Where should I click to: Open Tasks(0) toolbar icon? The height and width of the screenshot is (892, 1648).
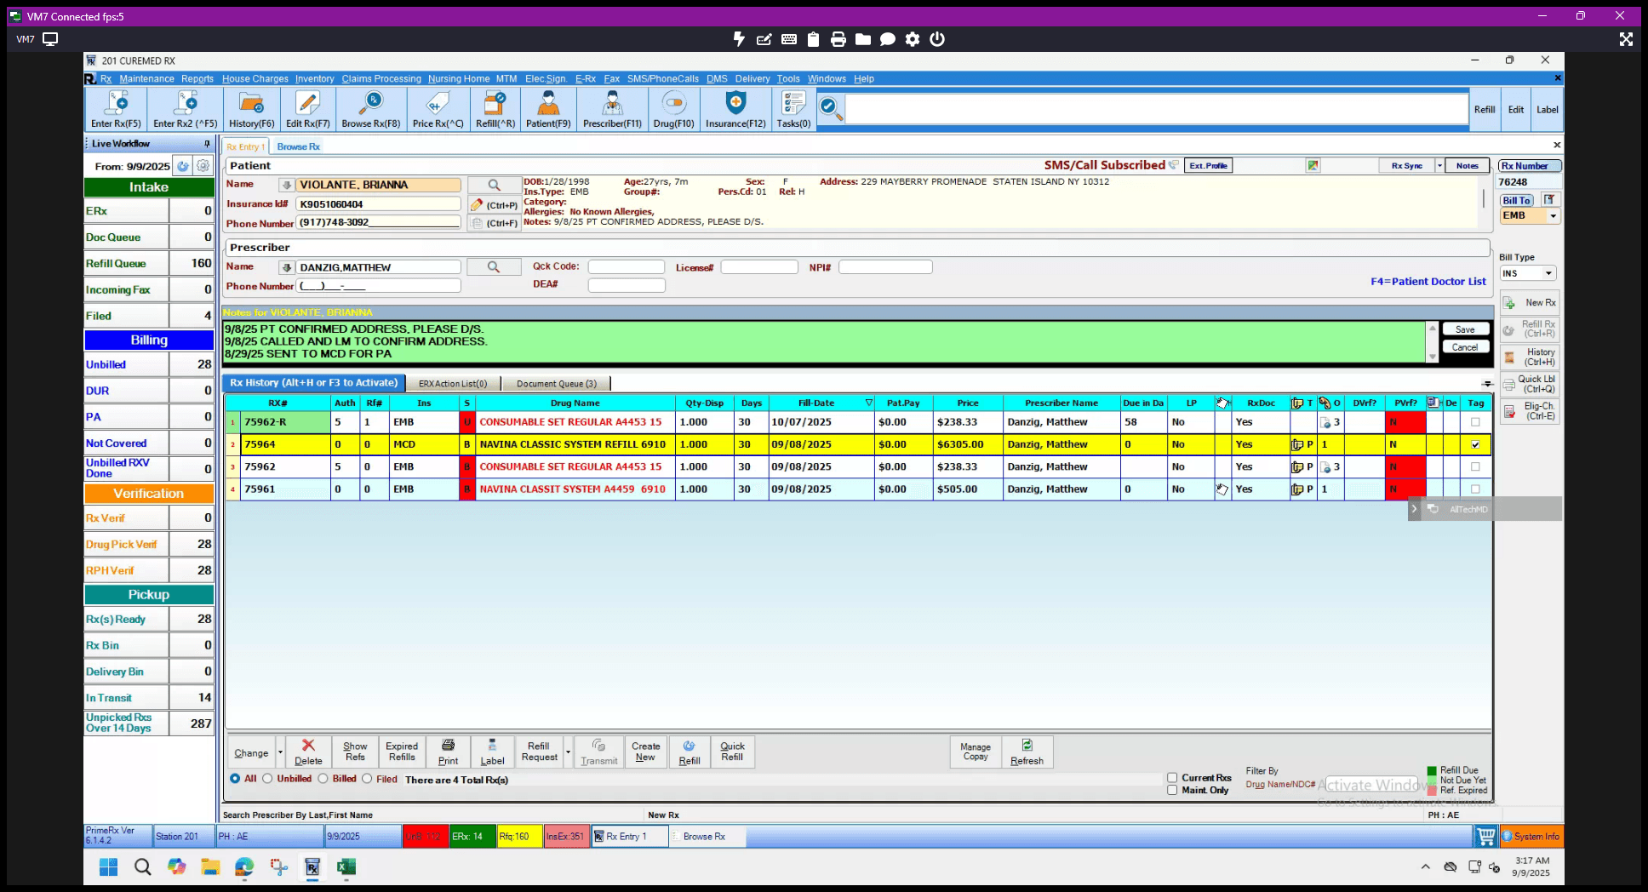point(793,110)
